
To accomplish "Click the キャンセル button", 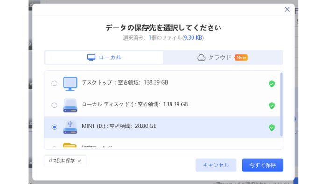I will coord(216,165).
